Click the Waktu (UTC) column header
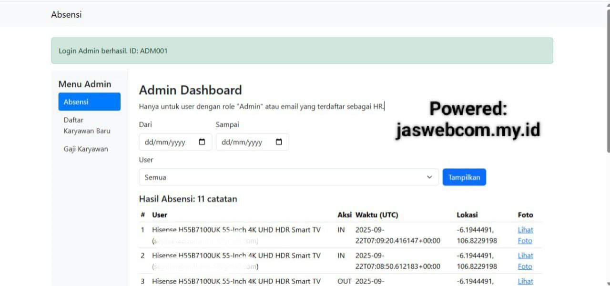The height and width of the screenshot is (286, 610). [x=376, y=215]
